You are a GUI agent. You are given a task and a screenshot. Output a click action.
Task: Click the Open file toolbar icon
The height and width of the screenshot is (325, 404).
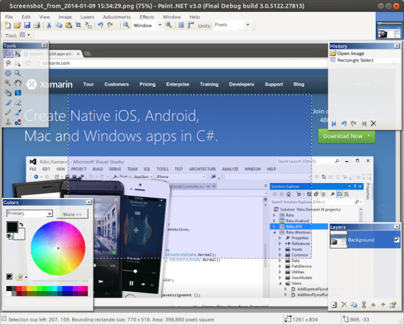click(17, 25)
